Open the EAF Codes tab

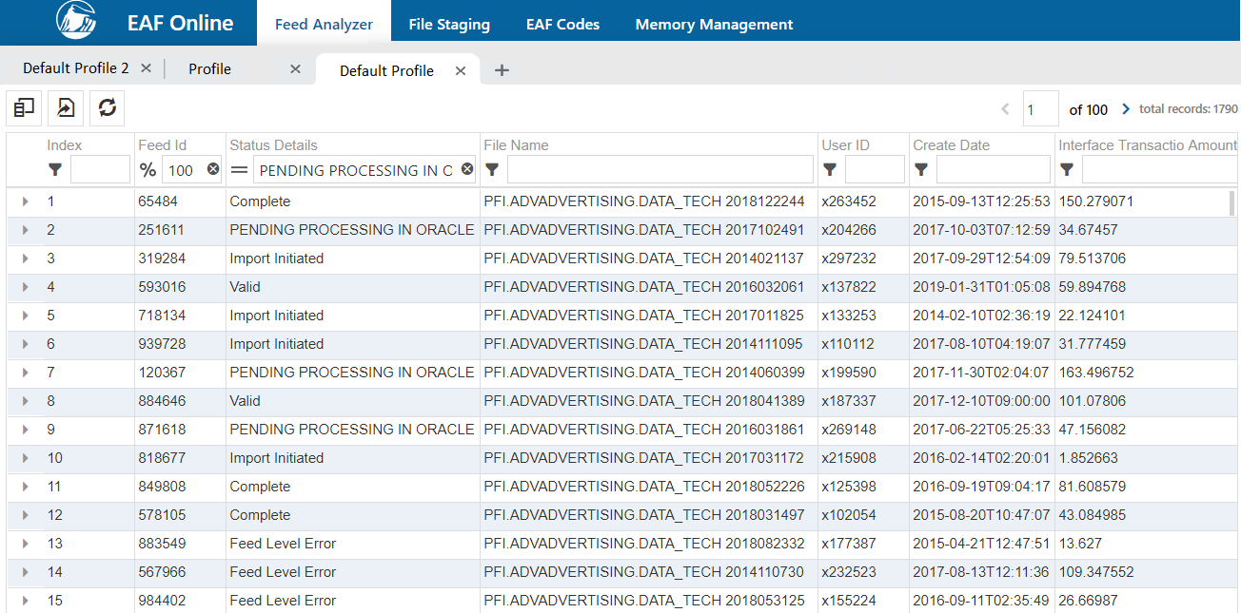pos(563,25)
